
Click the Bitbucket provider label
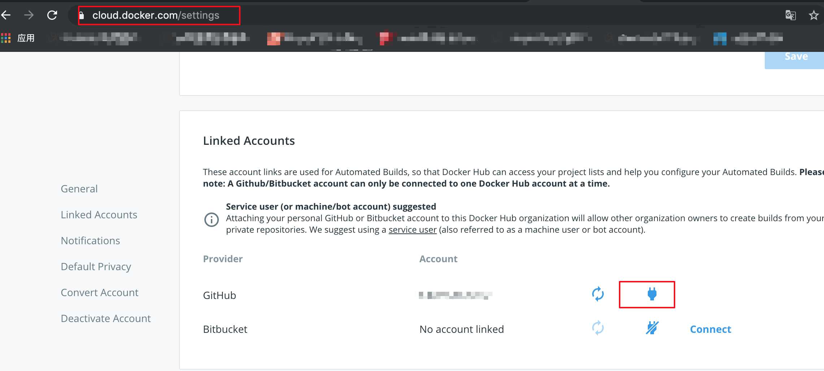(x=225, y=329)
